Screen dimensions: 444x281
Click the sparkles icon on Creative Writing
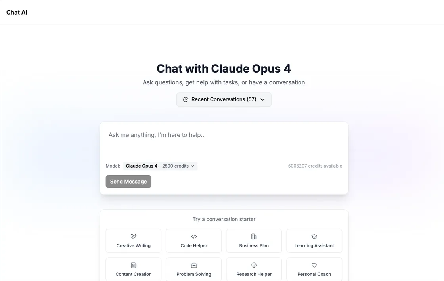[133, 236]
